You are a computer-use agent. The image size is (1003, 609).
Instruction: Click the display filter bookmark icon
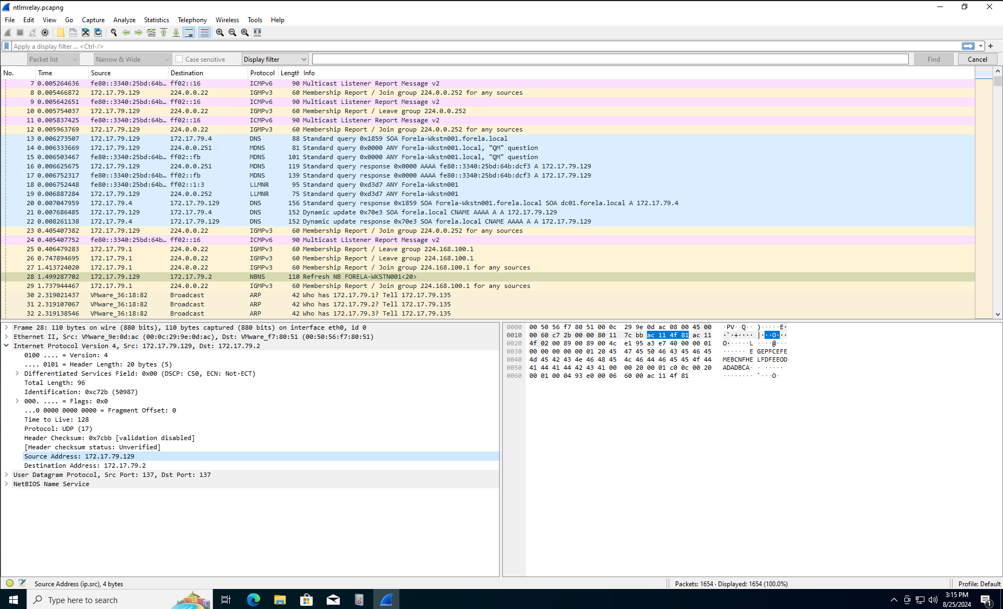pyautogui.click(x=7, y=46)
